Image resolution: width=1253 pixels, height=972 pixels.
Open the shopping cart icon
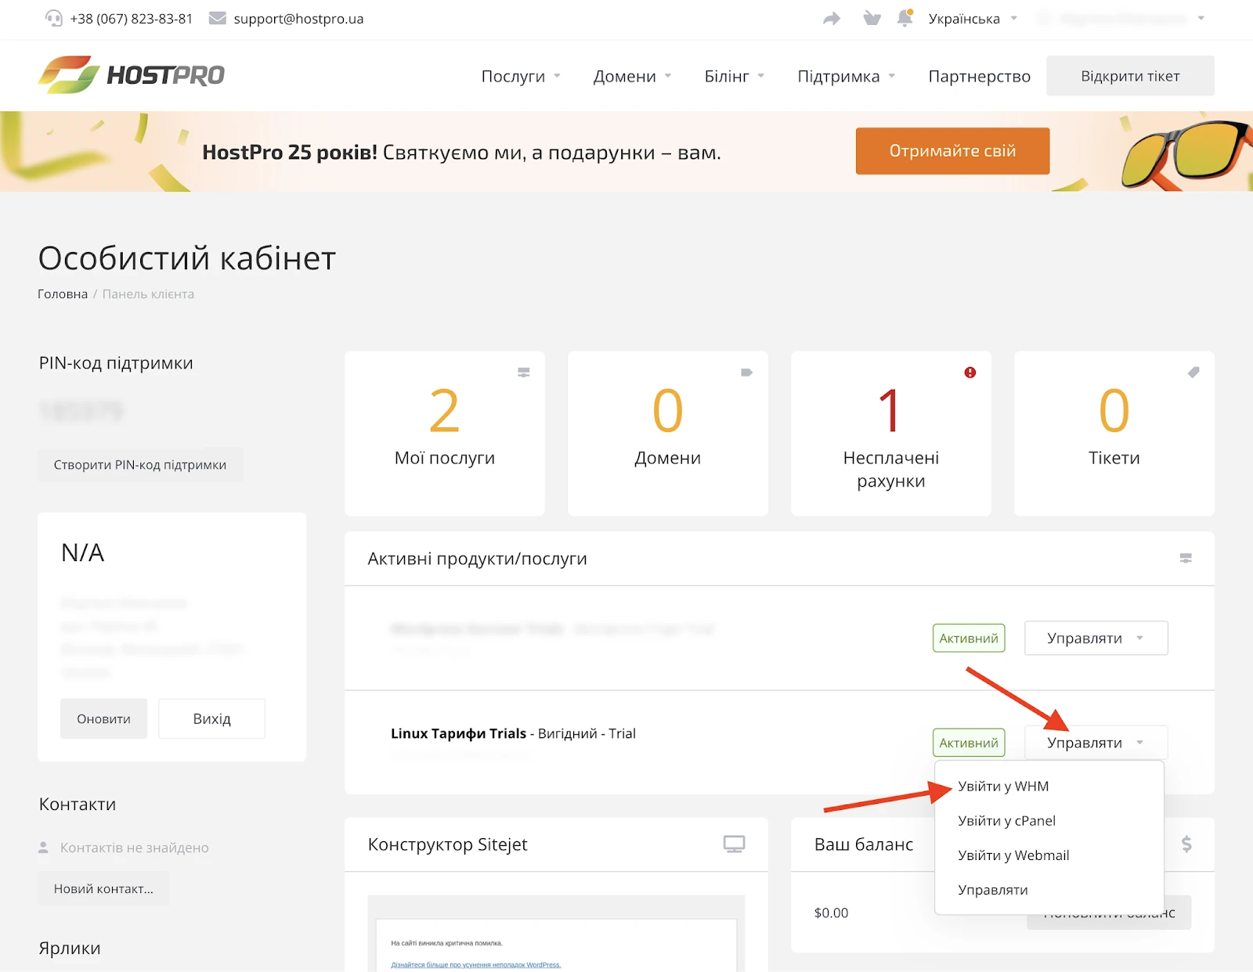pos(872,18)
